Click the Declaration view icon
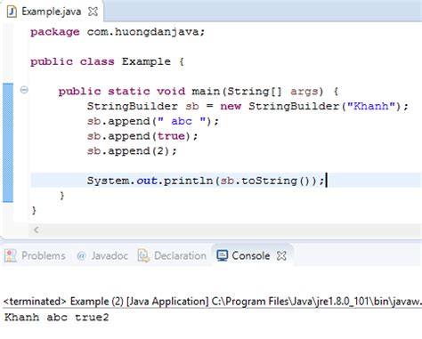422x339 pixels. (143, 255)
